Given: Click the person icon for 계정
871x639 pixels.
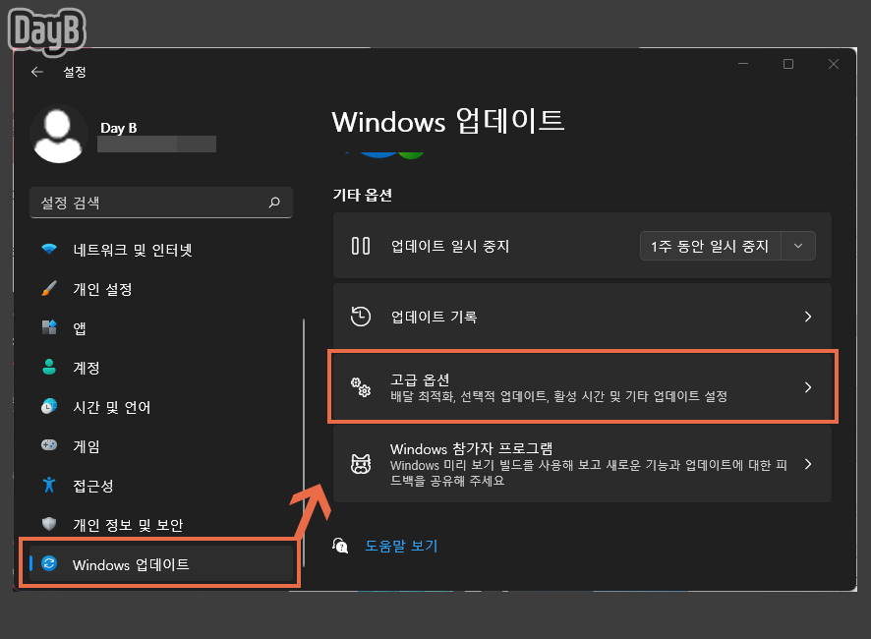Looking at the screenshot, I should 49,367.
